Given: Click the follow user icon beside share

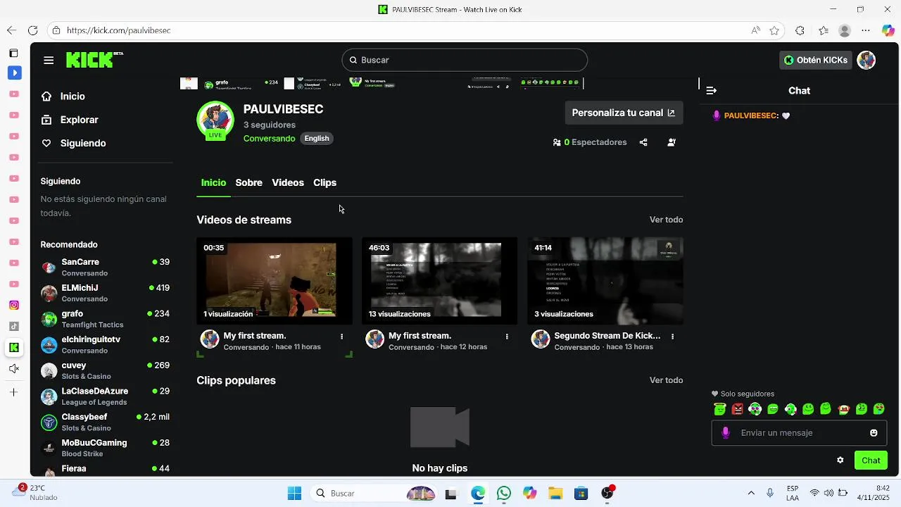Looking at the screenshot, I should click(x=672, y=142).
